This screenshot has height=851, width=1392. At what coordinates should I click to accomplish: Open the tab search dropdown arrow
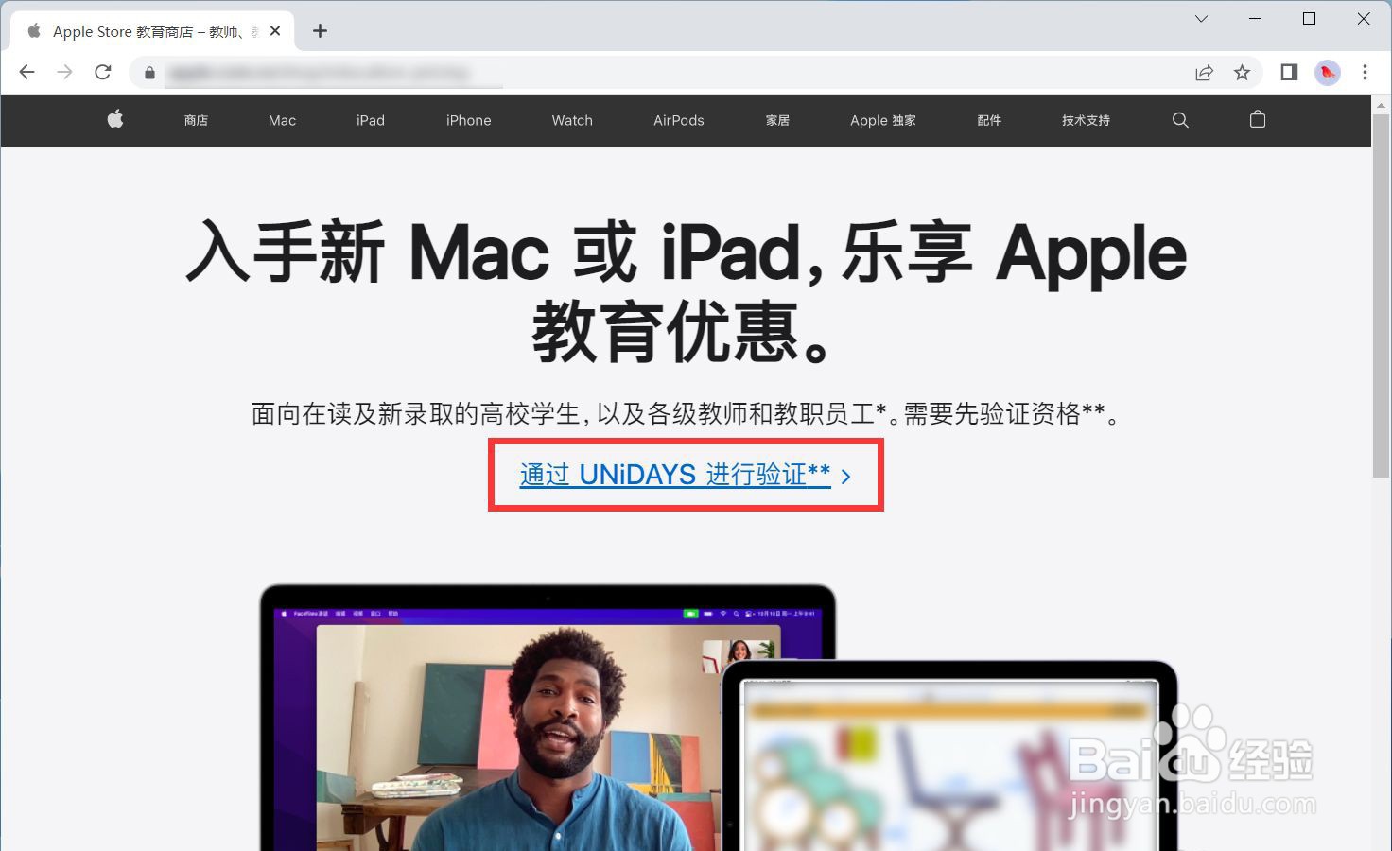tap(1201, 19)
